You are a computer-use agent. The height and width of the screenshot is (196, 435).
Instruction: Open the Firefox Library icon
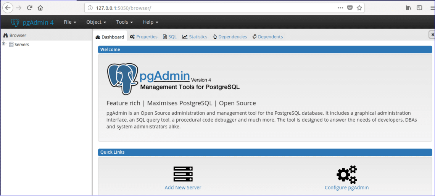[x=409, y=8]
